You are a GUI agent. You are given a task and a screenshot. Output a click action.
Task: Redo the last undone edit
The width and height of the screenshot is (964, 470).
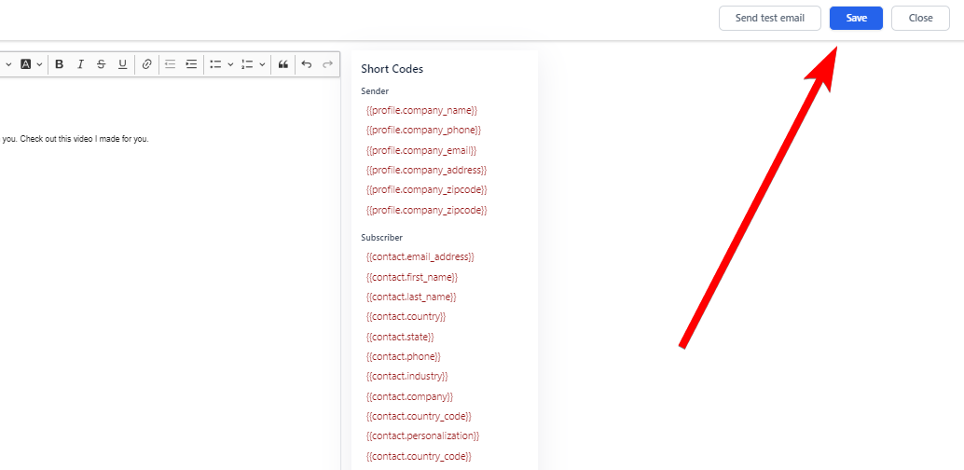pyautogui.click(x=327, y=64)
